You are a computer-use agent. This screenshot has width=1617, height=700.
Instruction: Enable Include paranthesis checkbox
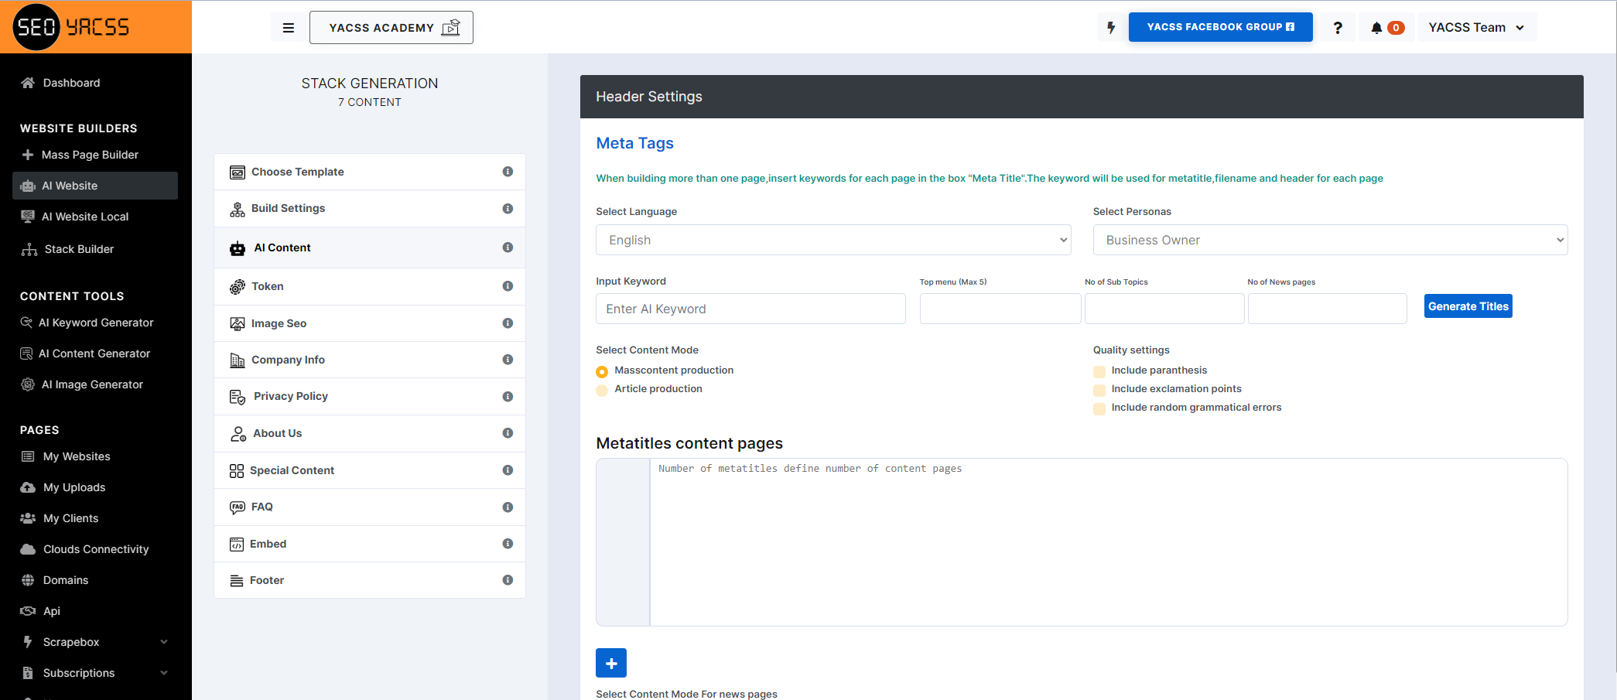(x=1099, y=371)
